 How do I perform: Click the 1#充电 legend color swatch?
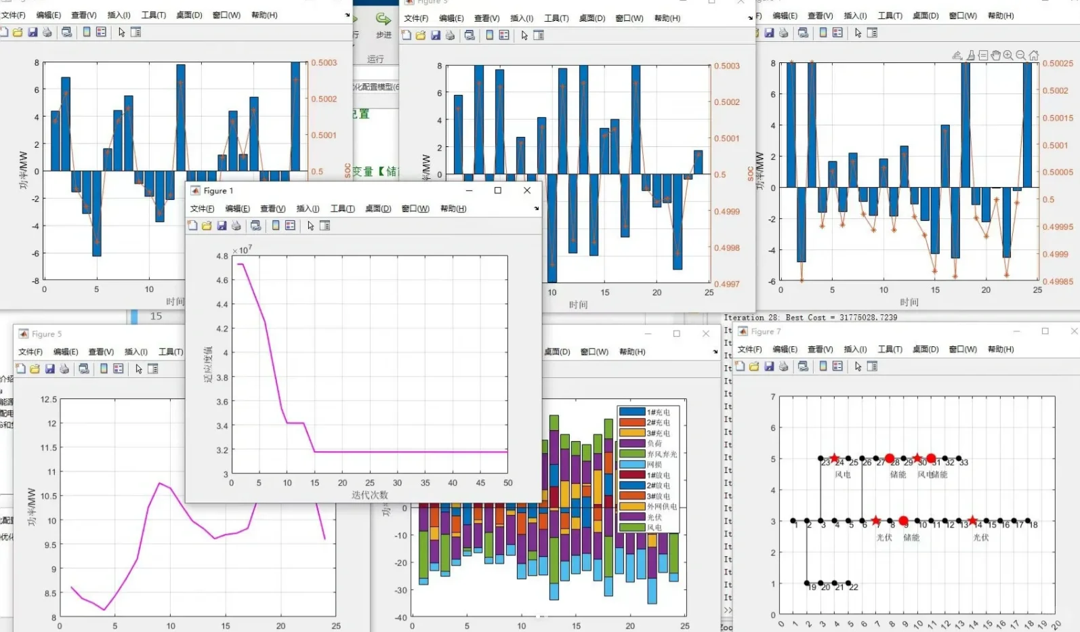pos(632,412)
